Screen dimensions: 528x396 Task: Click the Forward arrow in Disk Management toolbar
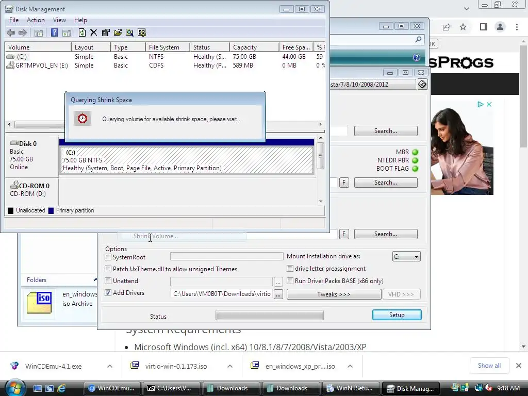23,32
